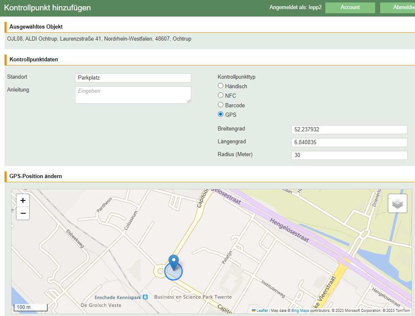
Task: Focus the Breitengrad latitude field
Action: [349, 130]
